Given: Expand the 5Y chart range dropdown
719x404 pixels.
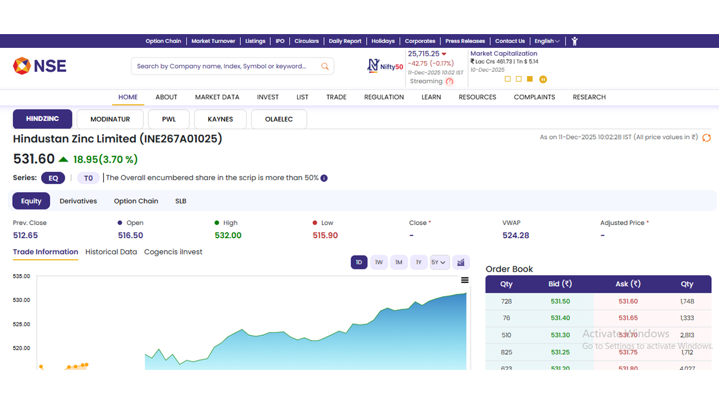Looking at the screenshot, I should point(439,262).
